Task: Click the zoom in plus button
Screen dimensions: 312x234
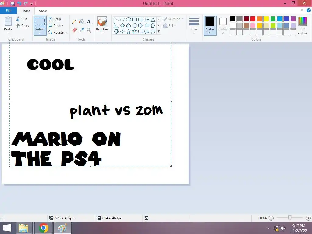Action: (x=308, y=218)
